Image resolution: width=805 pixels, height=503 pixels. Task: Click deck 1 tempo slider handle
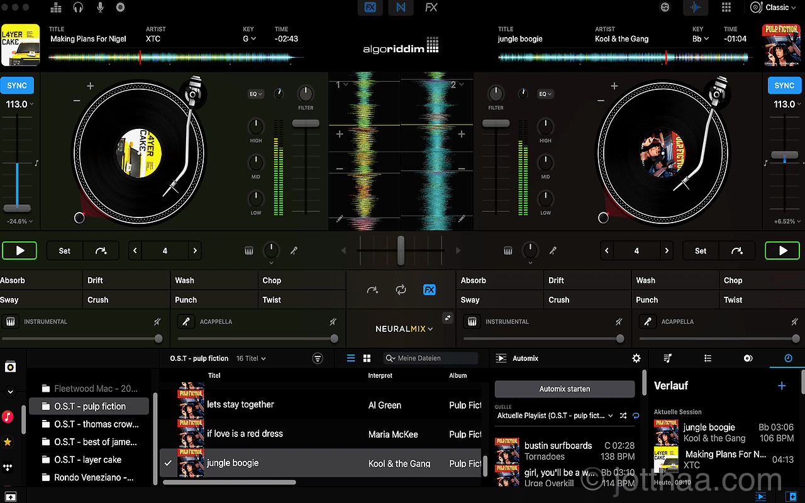(17, 208)
